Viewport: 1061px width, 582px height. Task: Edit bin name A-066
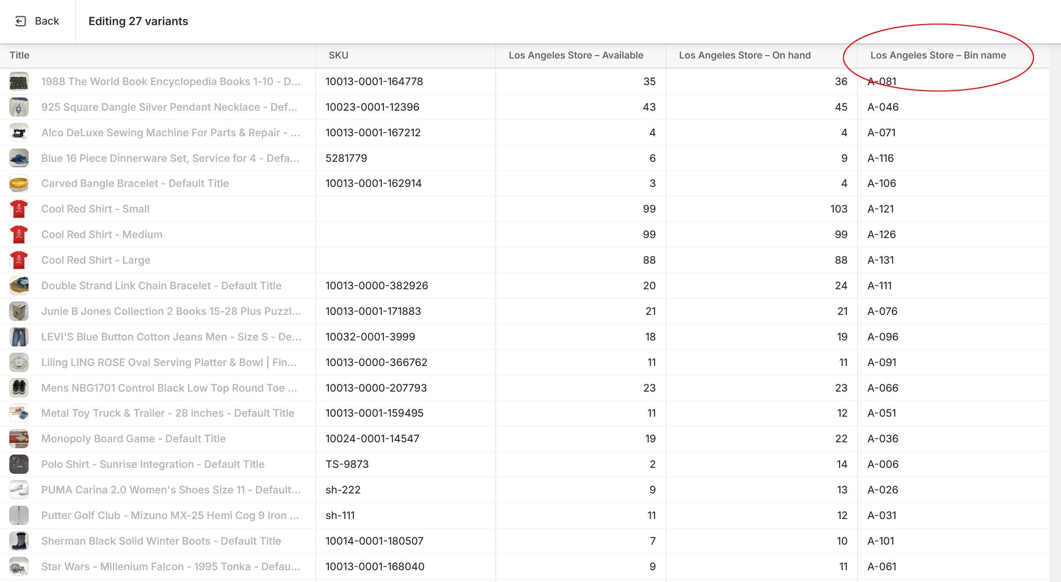click(953, 388)
